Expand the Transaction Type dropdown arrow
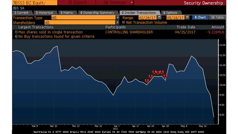Viewport: 238px width, 134px height. [118, 18]
